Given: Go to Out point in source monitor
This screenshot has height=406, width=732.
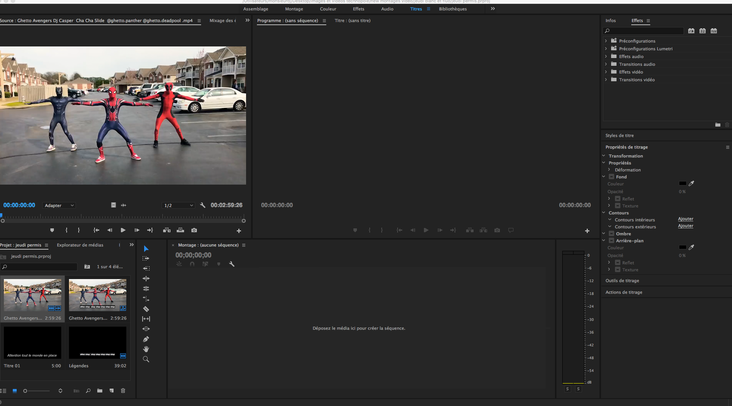Looking at the screenshot, I should pos(150,230).
